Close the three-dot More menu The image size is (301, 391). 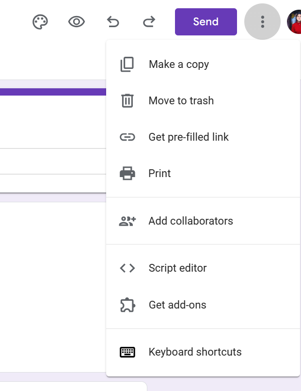coord(262,22)
